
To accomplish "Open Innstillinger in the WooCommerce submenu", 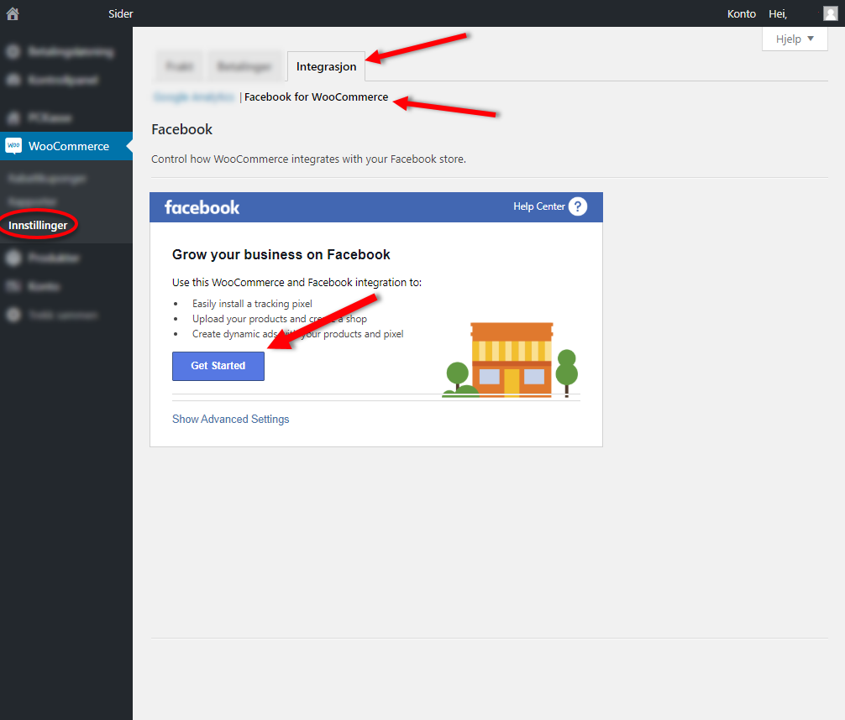I will point(38,225).
